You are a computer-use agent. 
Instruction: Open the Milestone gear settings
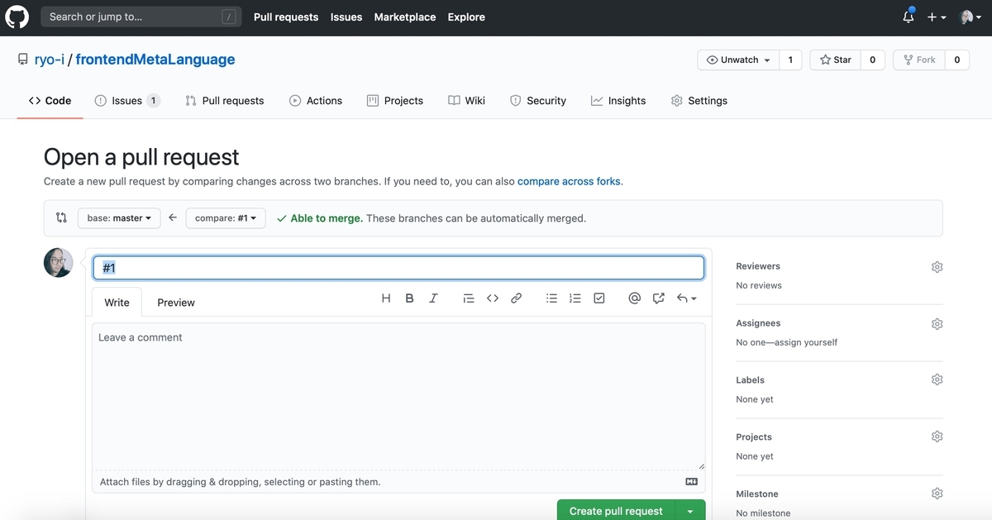pos(937,494)
